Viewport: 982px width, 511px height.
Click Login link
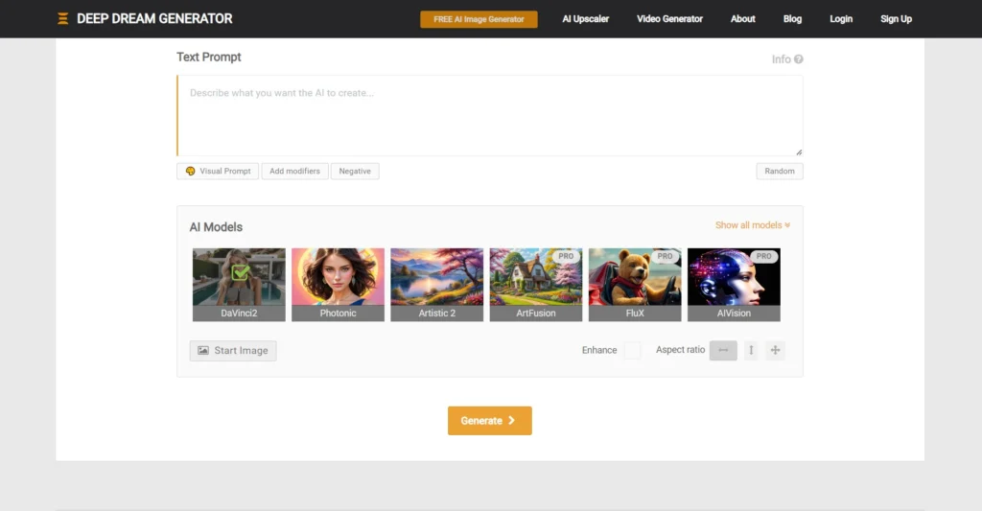tap(841, 19)
